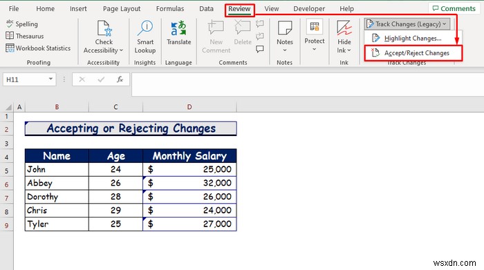
Task: Select column D header
Action: [189, 107]
